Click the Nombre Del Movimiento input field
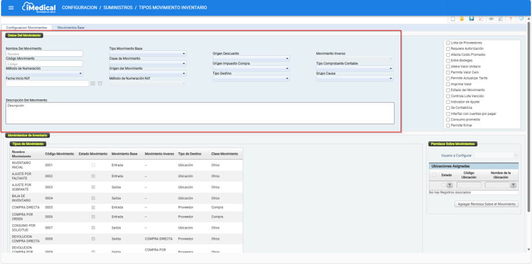This screenshot has width=532, height=264. [44, 54]
